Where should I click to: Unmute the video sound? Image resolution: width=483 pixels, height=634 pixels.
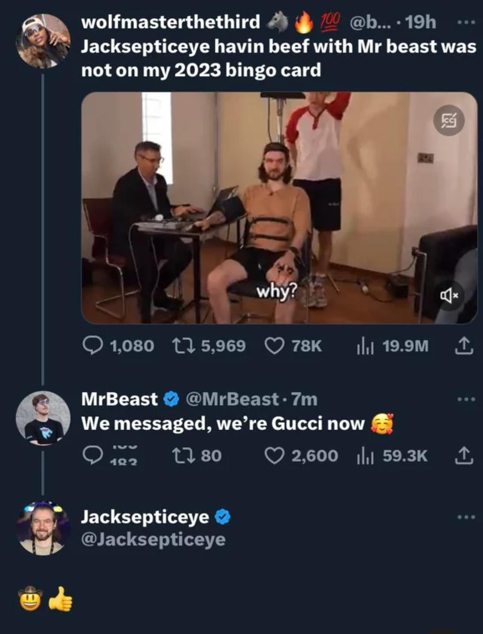[x=449, y=295]
